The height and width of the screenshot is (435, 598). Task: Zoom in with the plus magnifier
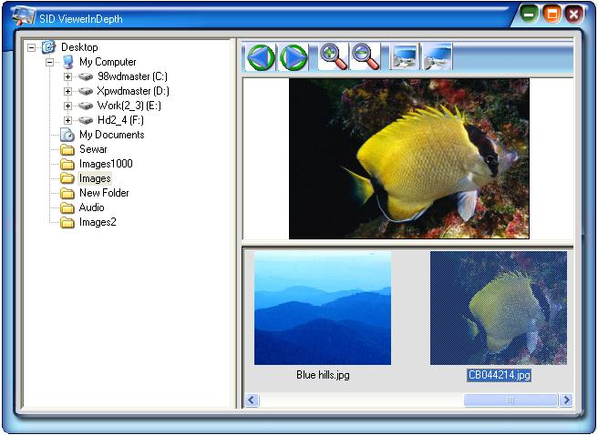(334, 56)
